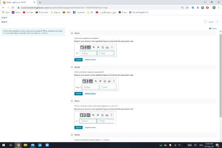The width and height of the screenshot is (222, 148).
Task: Click Request Answer under Part B
Action: 90,93
